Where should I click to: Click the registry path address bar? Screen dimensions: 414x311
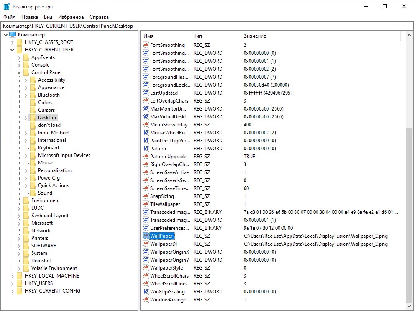[207, 26]
